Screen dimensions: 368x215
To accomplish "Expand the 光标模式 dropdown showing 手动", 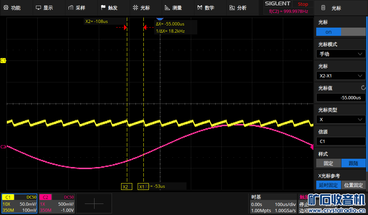I will click(341, 54).
